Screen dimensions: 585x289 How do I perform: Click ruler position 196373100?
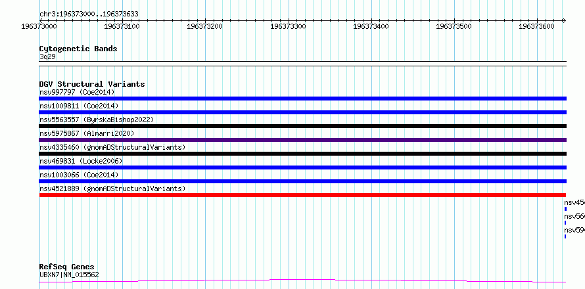coord(122,26)
